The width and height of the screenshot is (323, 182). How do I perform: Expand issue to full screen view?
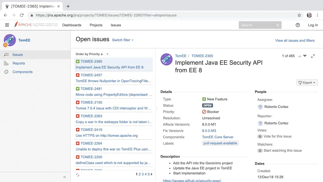313,56
